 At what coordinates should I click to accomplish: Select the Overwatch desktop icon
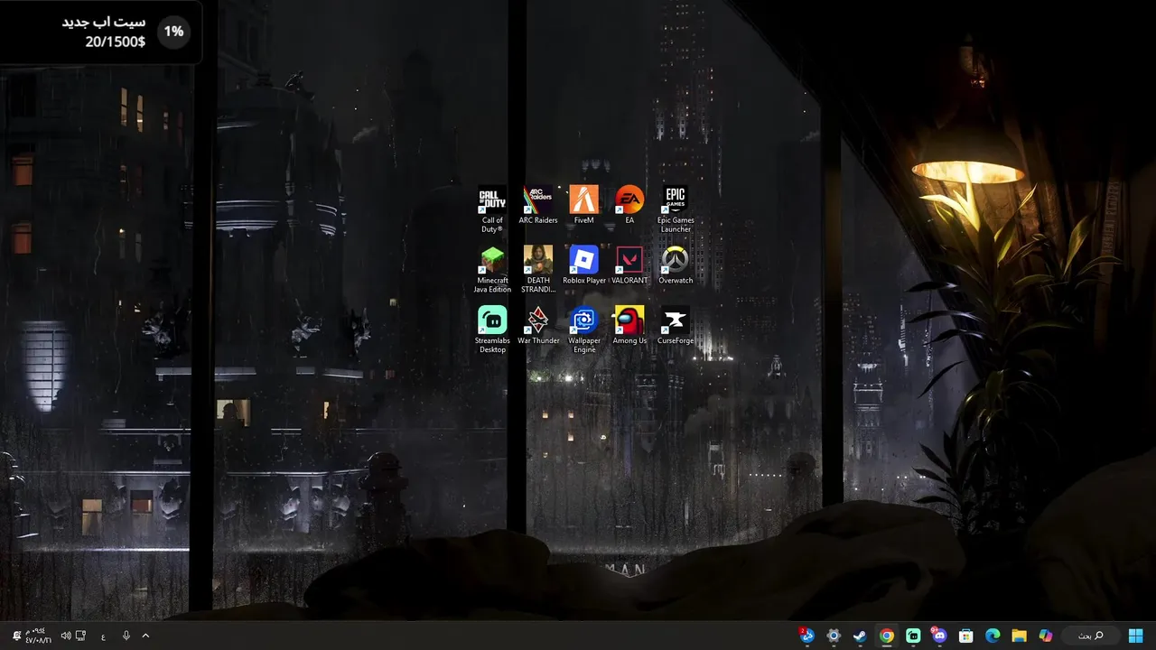(x=676, y=266)
